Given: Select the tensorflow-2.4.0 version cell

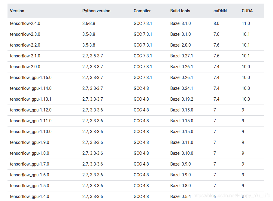Looking at the screenshot, I should coord(25,23).
